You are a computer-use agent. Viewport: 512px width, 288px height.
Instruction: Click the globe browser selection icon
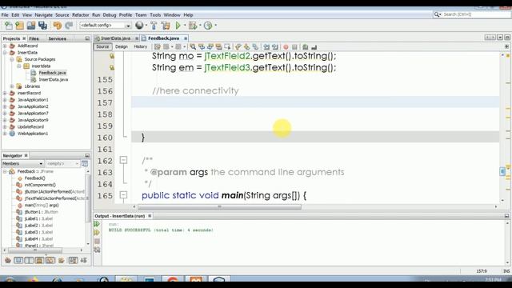tap(139, 25)
